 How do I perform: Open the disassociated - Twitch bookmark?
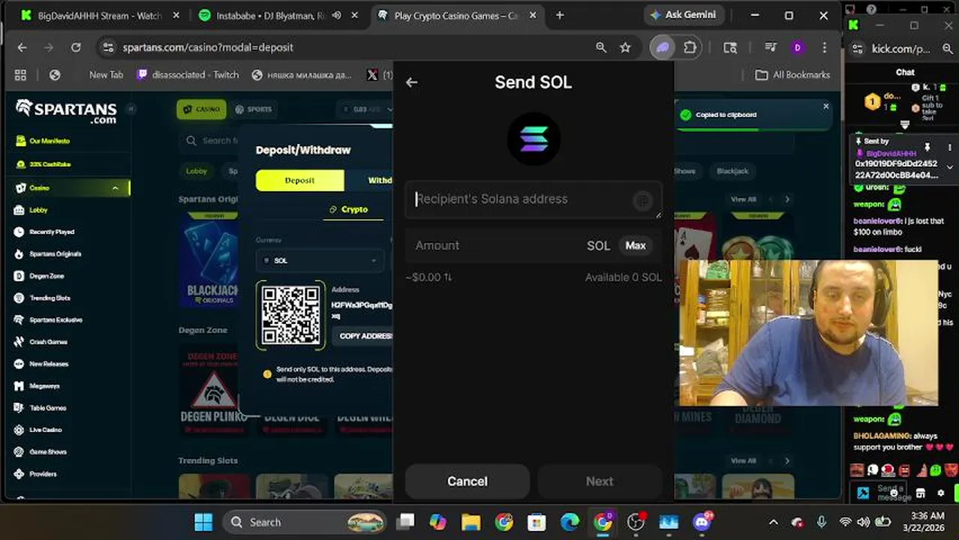click(x=188, y=75)
